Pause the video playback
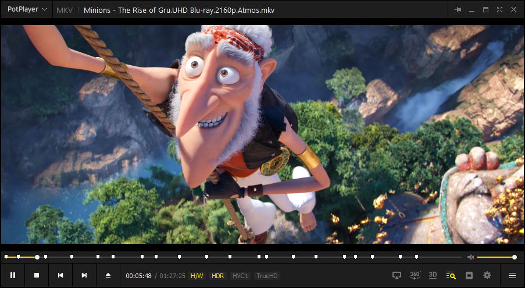Image resolution: width=525 pixels, height=288 pixels. coord(13,275)
